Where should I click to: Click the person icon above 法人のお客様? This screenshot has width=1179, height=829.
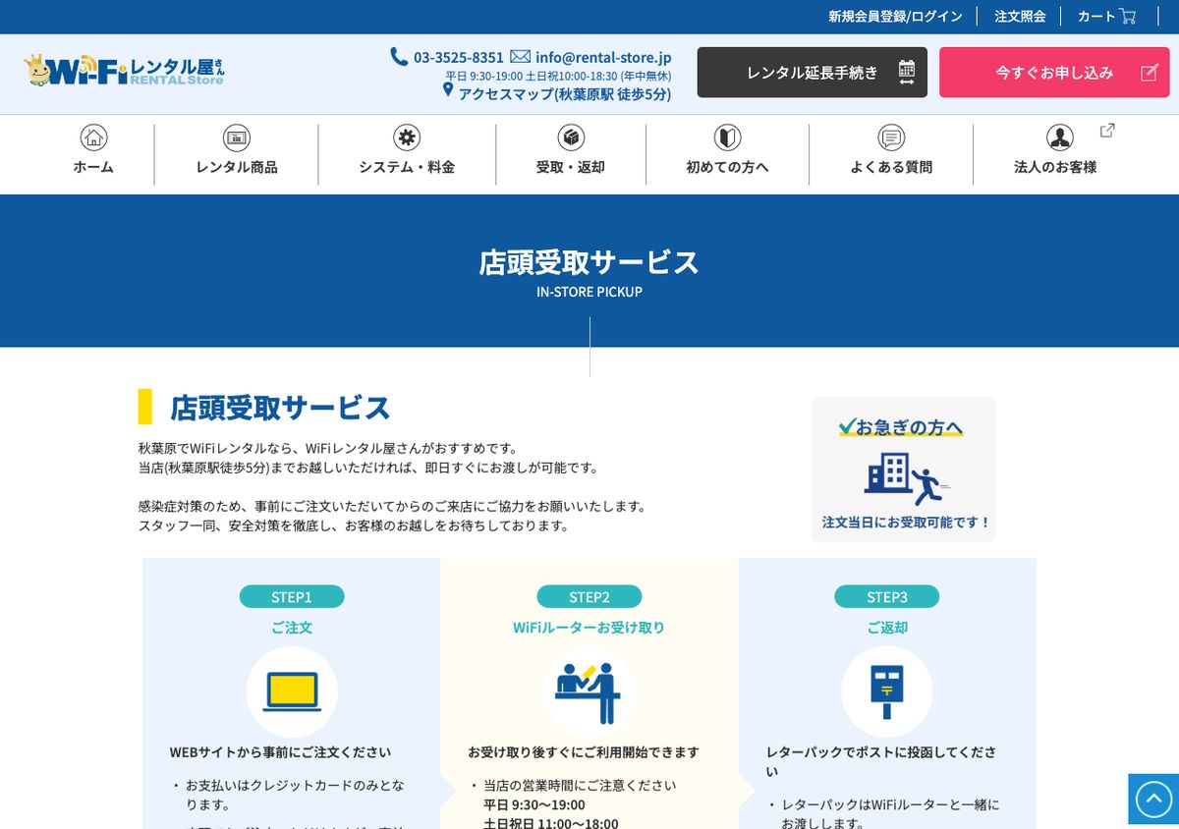(1059, 138)
